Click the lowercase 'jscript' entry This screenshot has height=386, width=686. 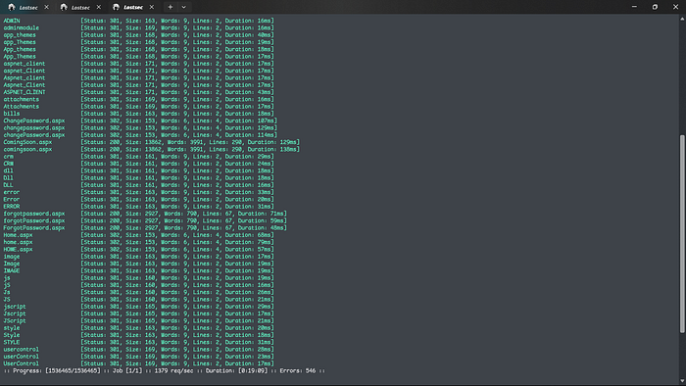tap(15, 307)
